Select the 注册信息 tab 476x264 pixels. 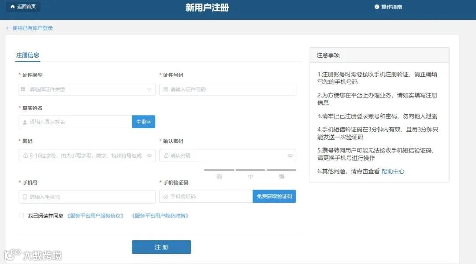click(28, 55)
